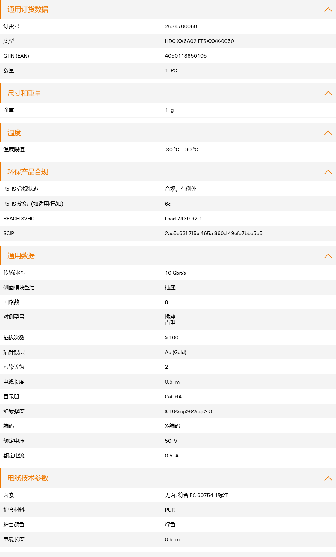Screen dimensions: 336x557
Task: Click the 绝缘强度 label
Action: 14,411
